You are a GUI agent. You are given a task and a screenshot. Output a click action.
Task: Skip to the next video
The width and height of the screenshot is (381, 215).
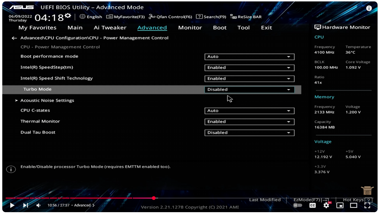coord(25,205)
